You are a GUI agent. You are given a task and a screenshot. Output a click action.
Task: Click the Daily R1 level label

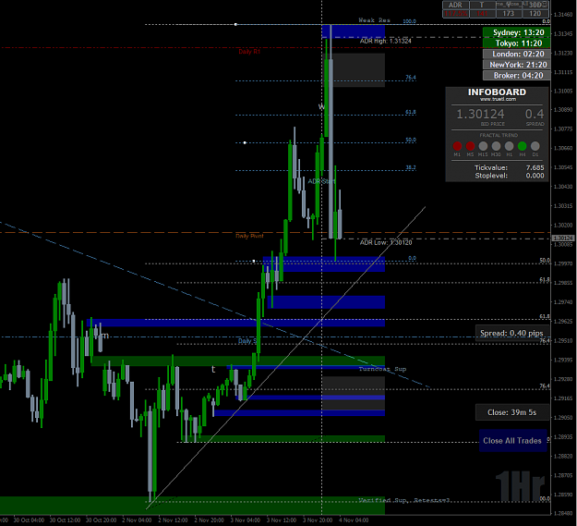tap(249, 52)
